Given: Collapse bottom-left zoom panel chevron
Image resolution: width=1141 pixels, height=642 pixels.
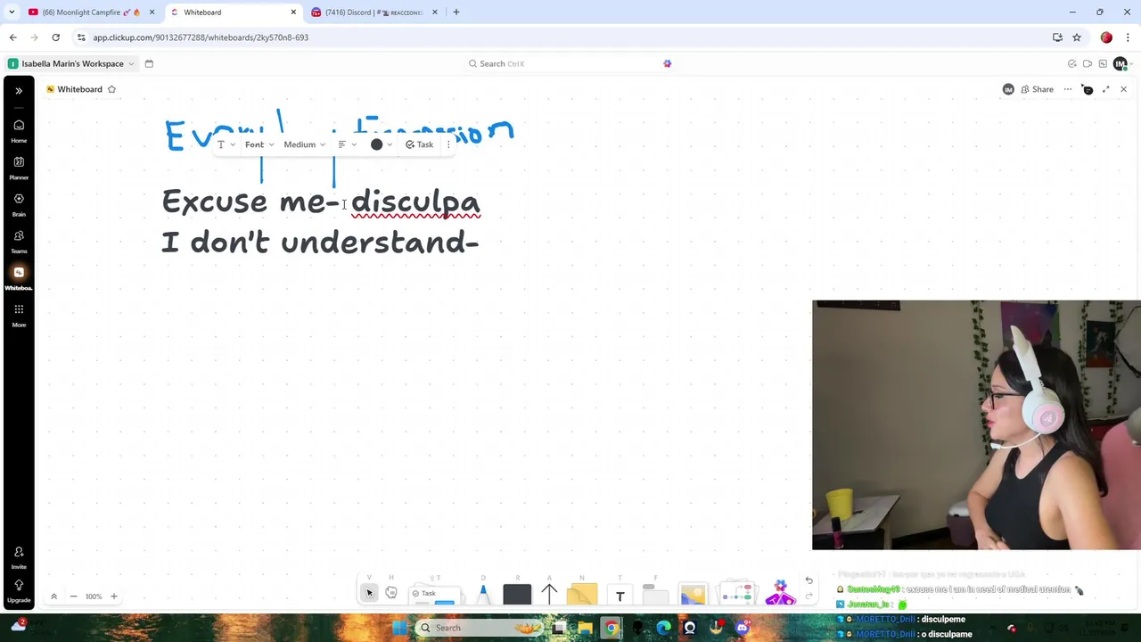Looking at the screenshot, I should point(53,597).
